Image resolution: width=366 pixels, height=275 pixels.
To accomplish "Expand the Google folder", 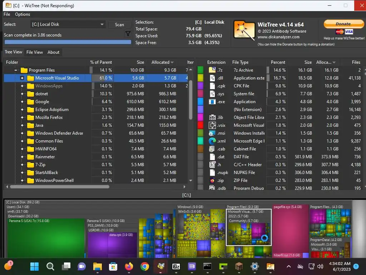I will (22, 102).
